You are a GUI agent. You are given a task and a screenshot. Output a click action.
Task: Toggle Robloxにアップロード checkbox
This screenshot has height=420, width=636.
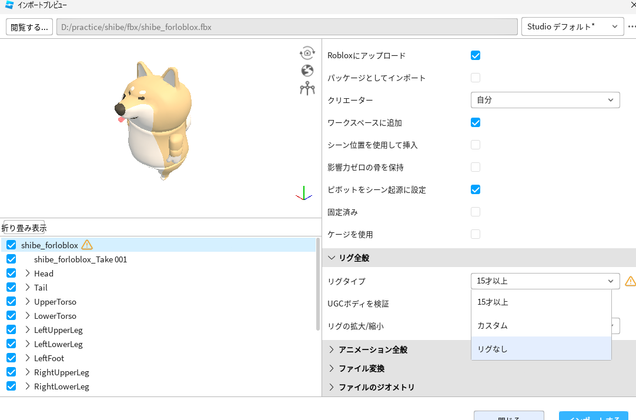(x=476, y=55)
